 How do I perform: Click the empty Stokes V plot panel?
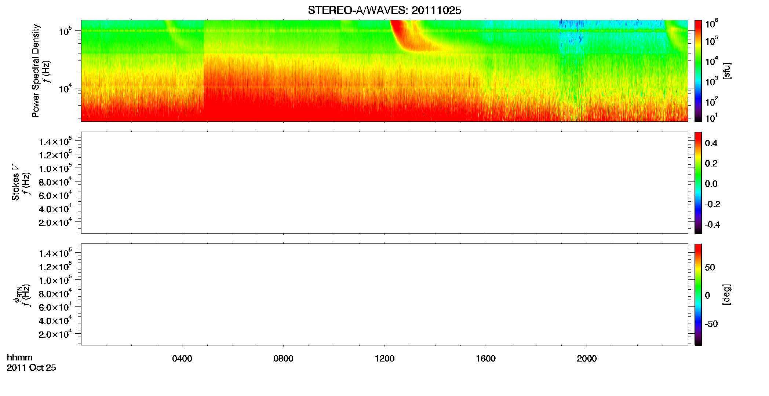click(x=384, y=183)
